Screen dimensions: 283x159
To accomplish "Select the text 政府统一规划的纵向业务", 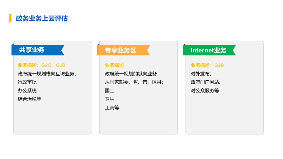I will pyautogui.click(x=131, y=74).
